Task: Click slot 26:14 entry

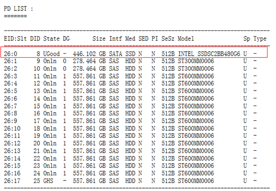Action: (x=12, y=159)
